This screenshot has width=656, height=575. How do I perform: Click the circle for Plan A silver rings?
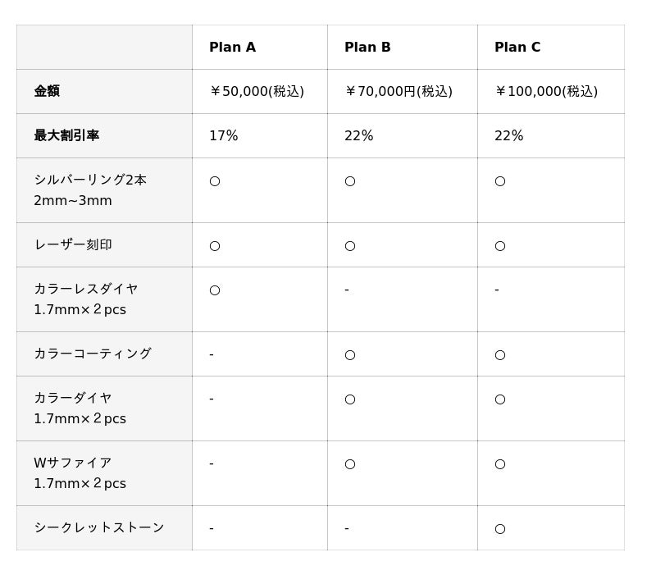click(x=215, y=181)
